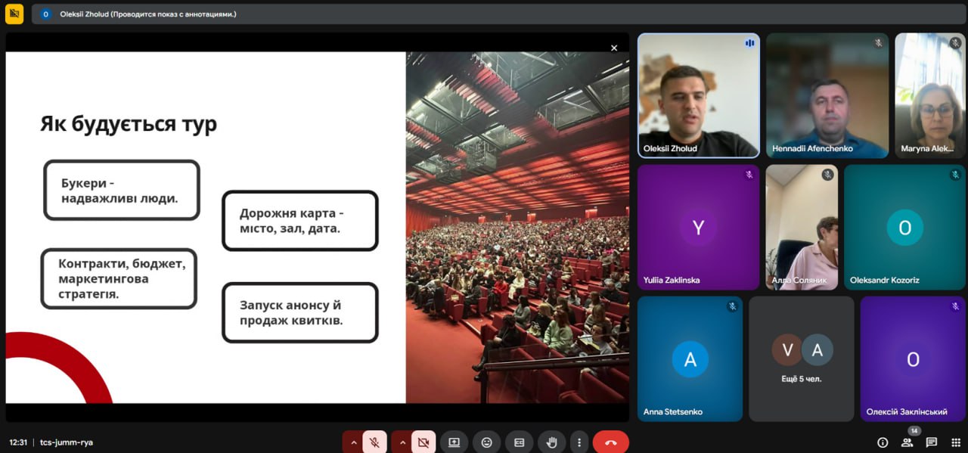
Task: Click the 'Букери - надважливі люди.' slide box
Action: (x=122, y=190)
